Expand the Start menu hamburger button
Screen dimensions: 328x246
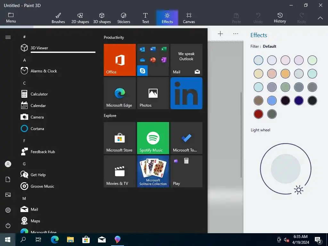pyautogui.click(x=8, y=37)
